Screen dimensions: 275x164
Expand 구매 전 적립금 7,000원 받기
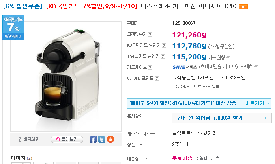(x=222, y=118)
